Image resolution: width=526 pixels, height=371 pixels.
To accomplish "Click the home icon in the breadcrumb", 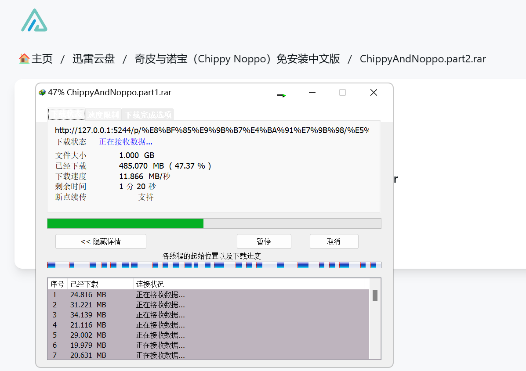I will pos(24,59).
